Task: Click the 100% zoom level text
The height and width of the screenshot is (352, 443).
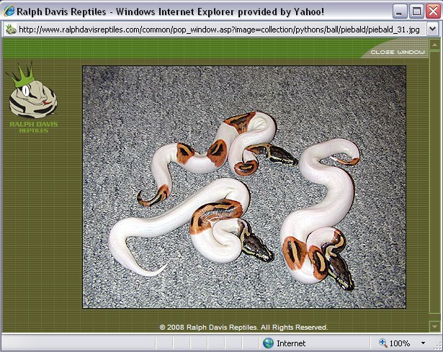Action: click(x=400, y=343)
